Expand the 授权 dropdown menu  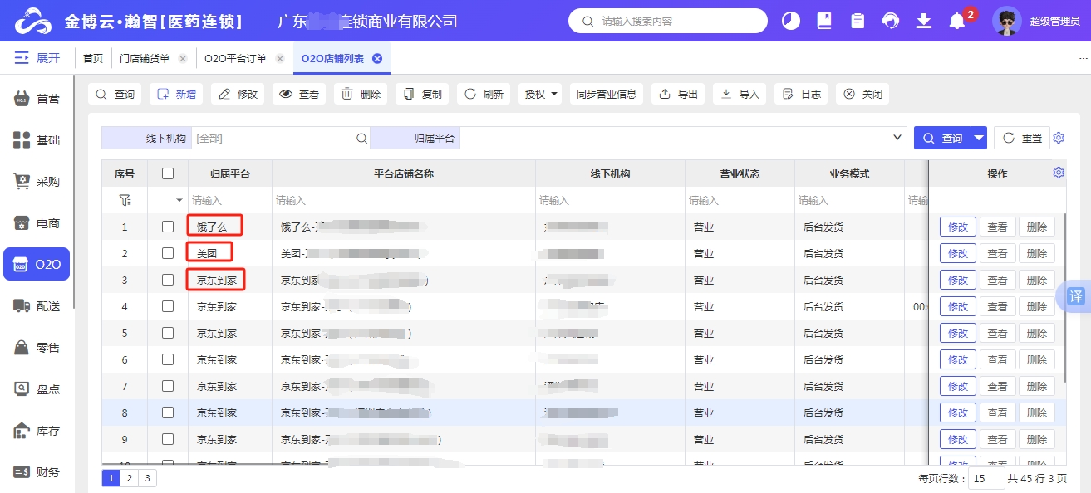(x=540, y=94)
